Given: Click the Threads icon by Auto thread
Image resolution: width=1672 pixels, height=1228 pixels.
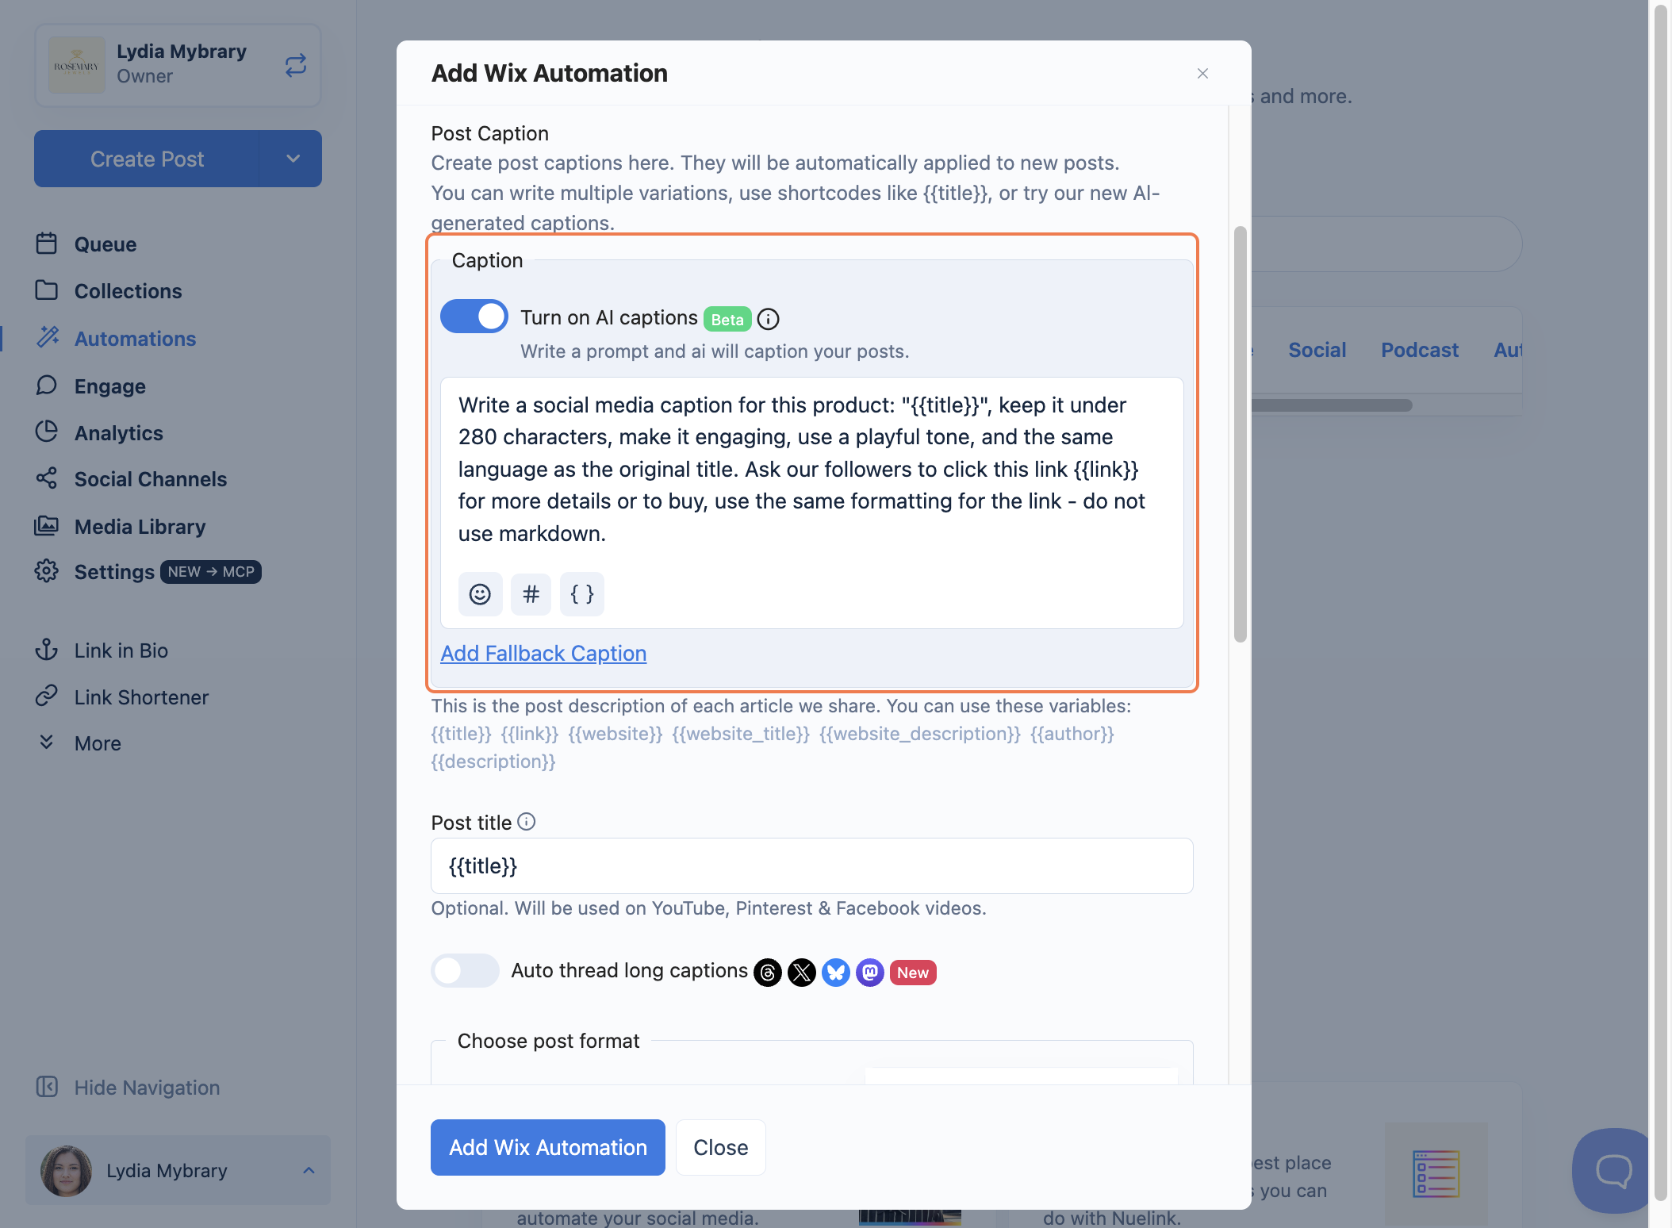Looking at the screenshot, I should coord(768,973).
